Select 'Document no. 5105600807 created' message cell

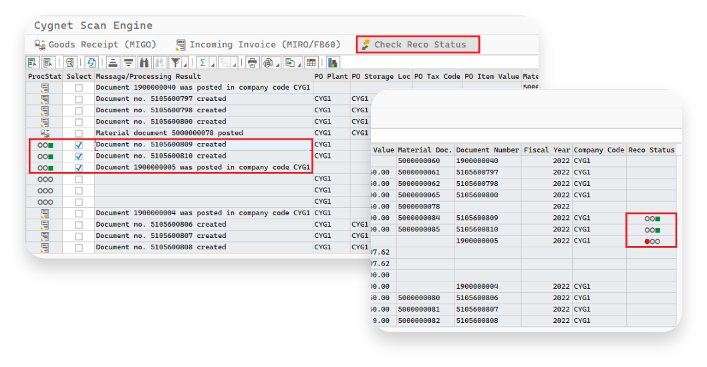point(204,236)
